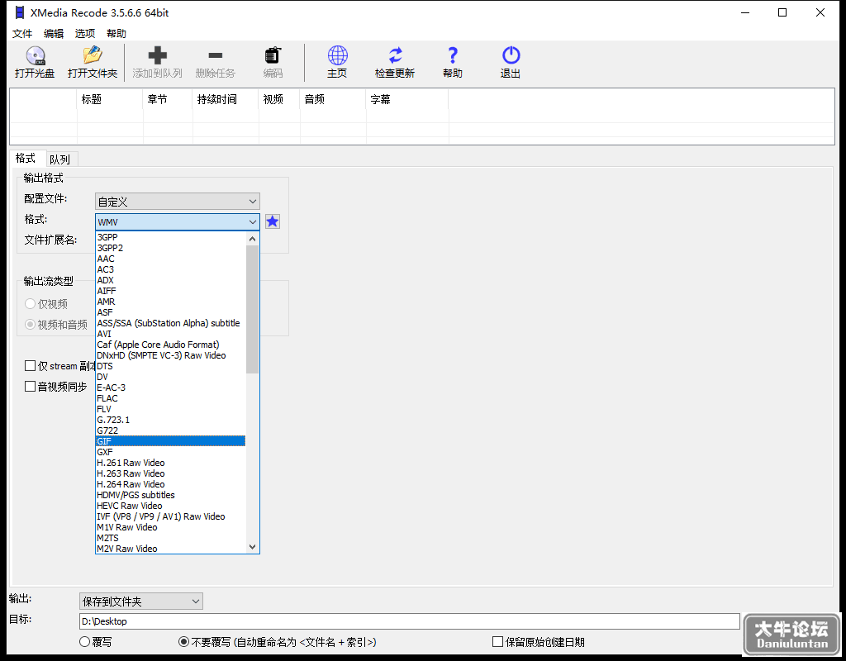Click 检查更新 refresh arrows icon
The height and width of the screenshot is (661, 846).
click(395, 55)
